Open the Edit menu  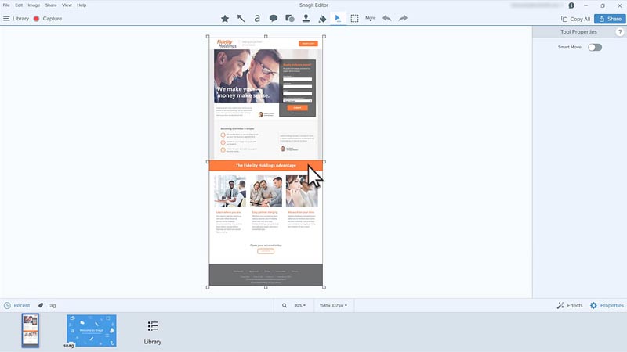coord(19,5)
